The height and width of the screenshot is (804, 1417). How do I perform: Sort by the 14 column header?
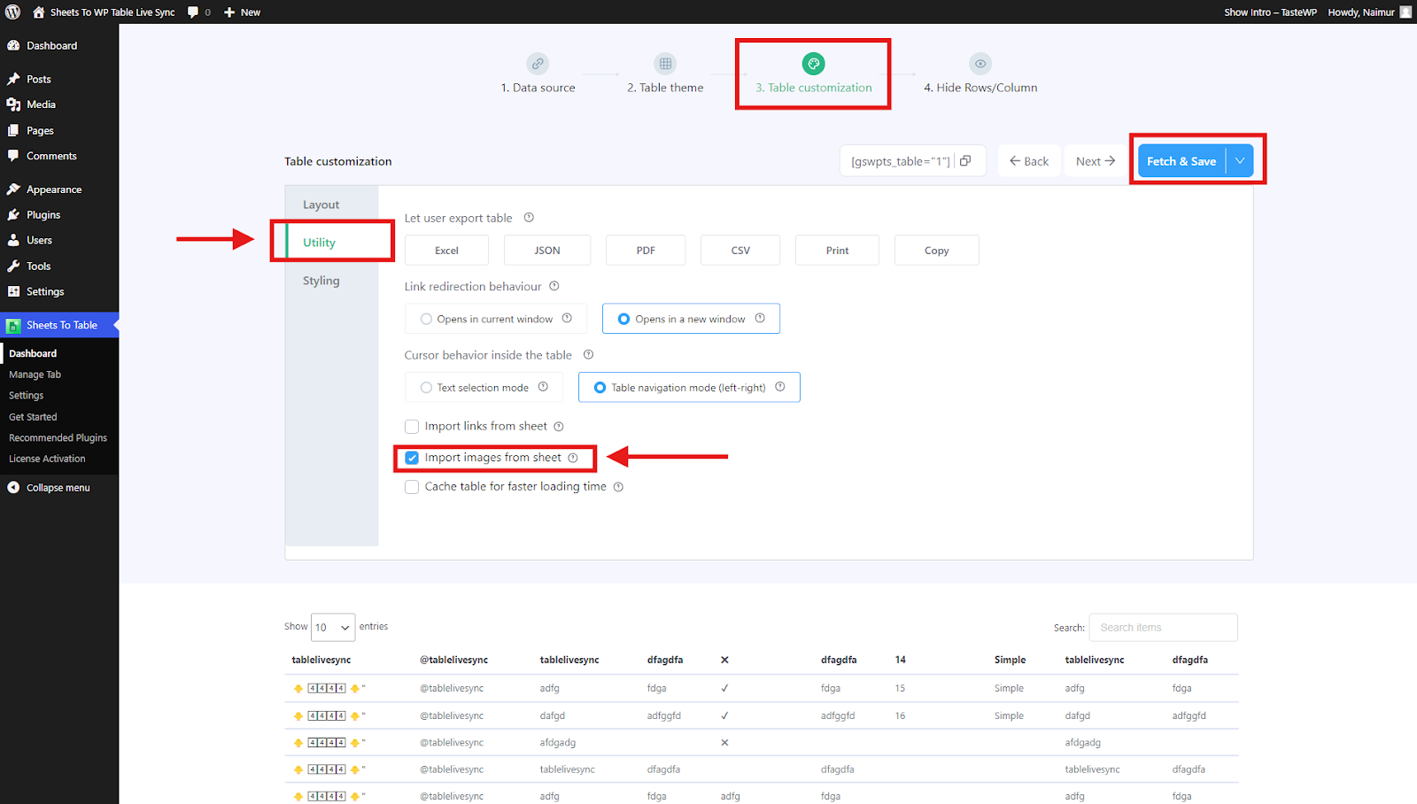coord(900,660)
